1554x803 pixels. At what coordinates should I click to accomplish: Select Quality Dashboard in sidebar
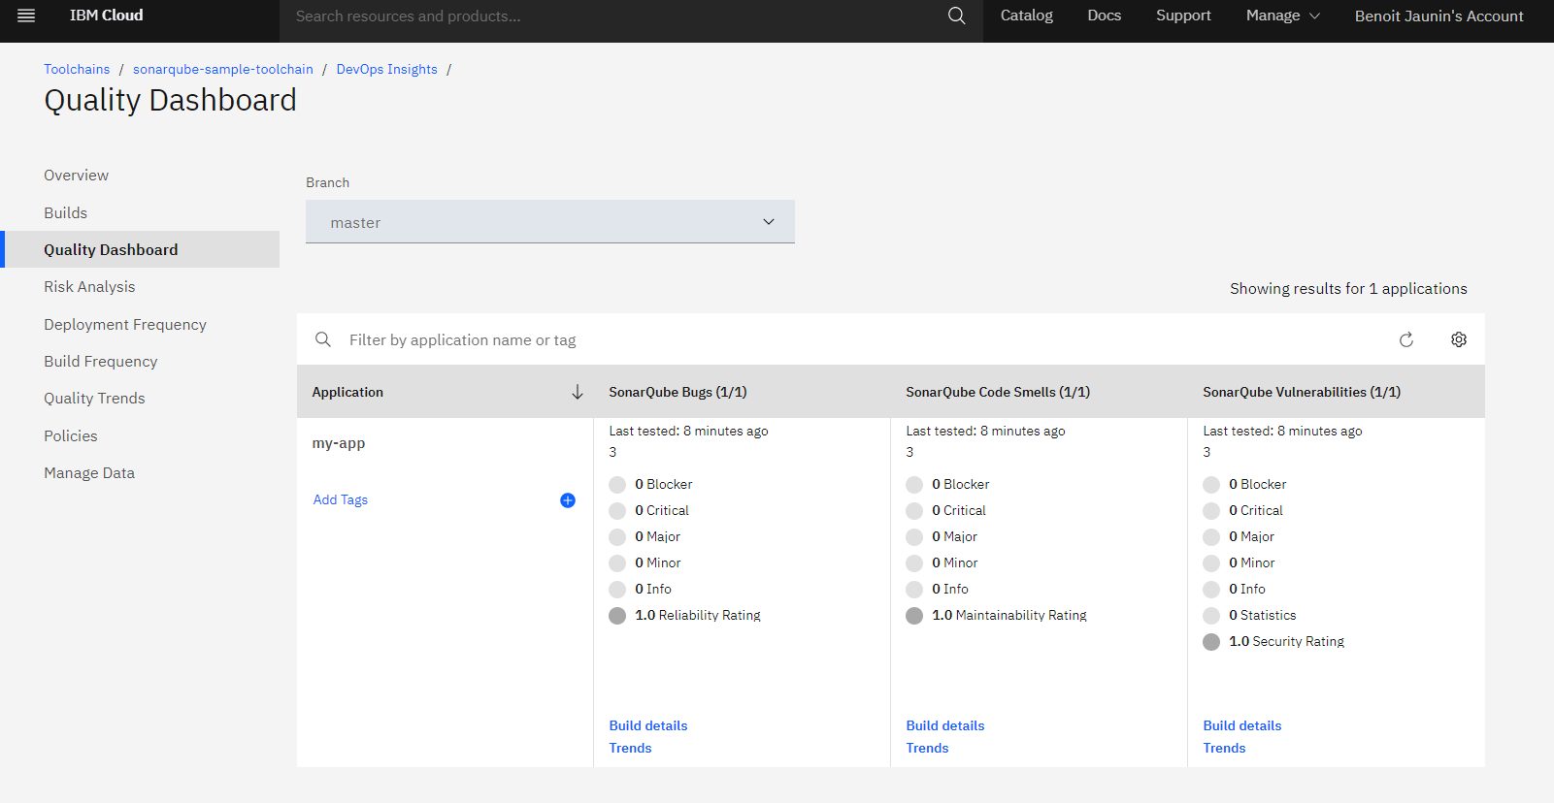click(142, 249)
